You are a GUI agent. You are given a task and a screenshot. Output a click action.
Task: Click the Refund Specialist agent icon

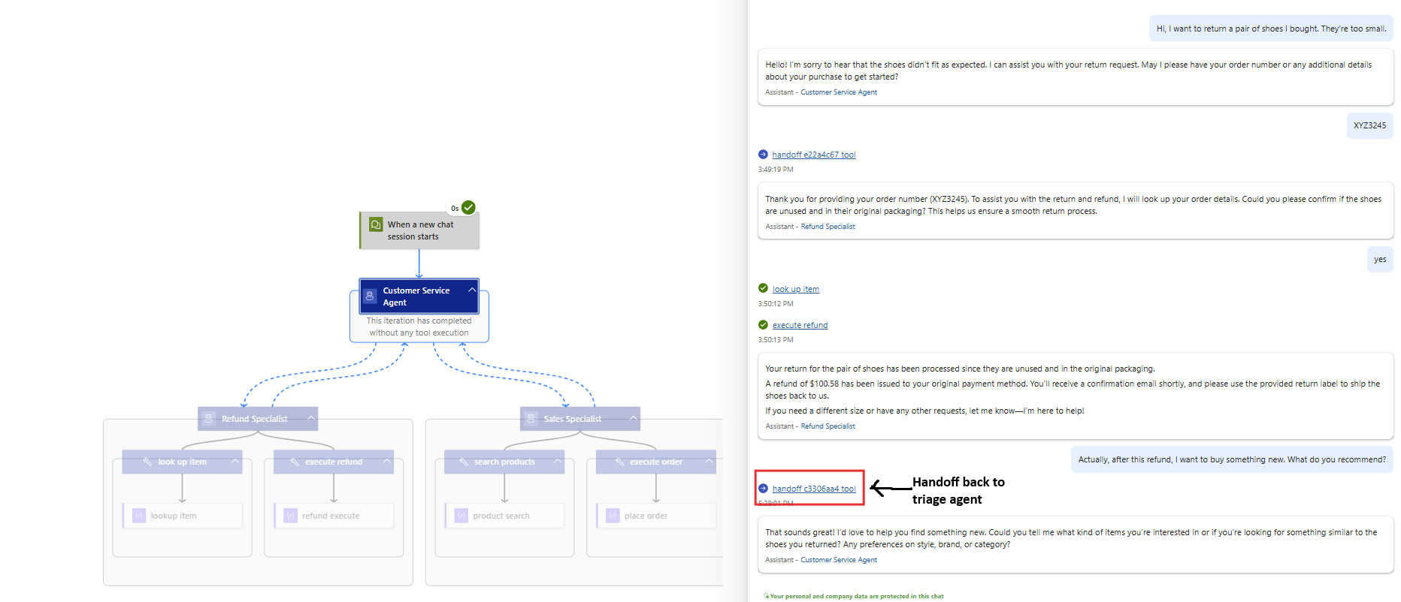point(209,419)
